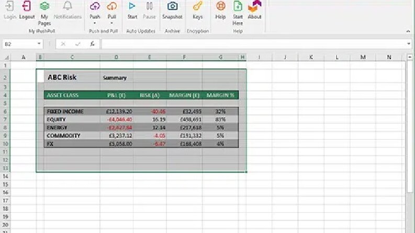This screenshot has width=415, height=233.
Task: Click the FIXED INCOME cell
Action: coord(72,111)
